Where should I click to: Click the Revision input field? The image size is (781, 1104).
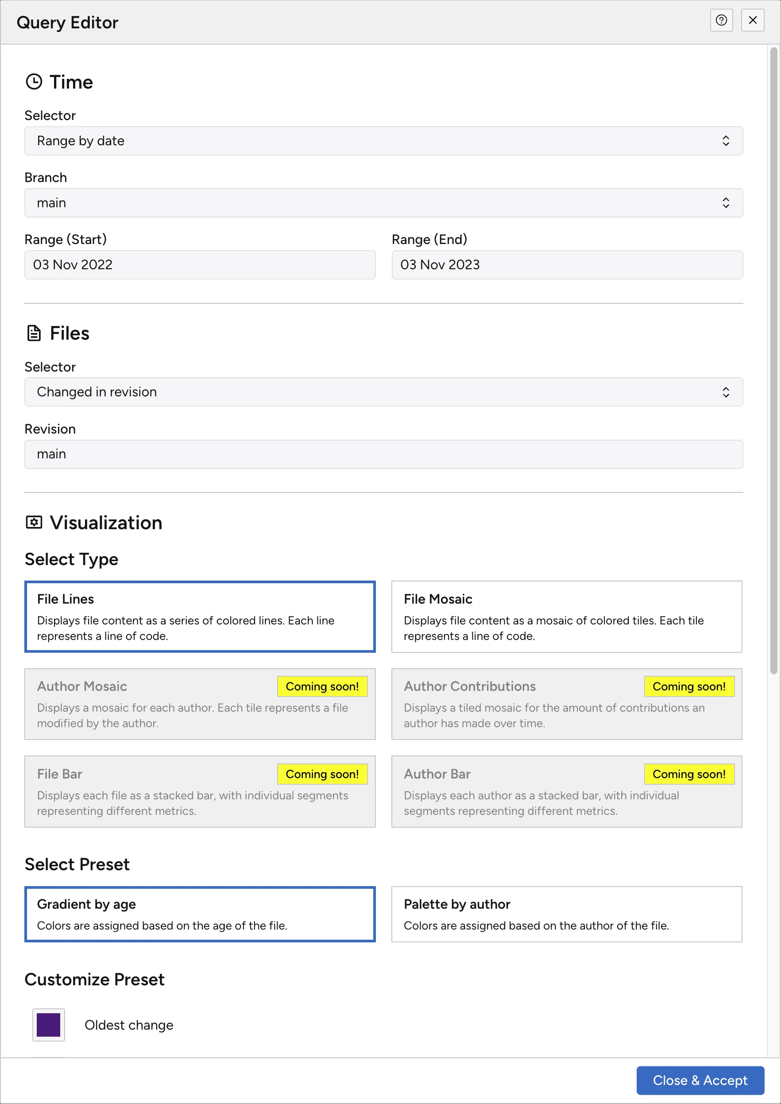[383, 454]
